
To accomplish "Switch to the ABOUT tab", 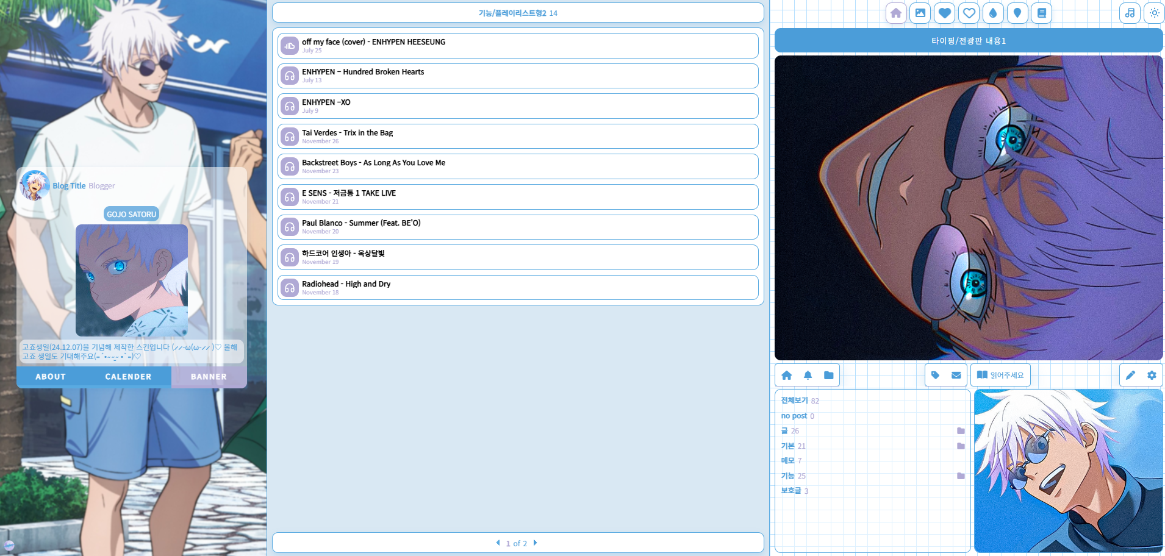I will click(x=51, y=377).
